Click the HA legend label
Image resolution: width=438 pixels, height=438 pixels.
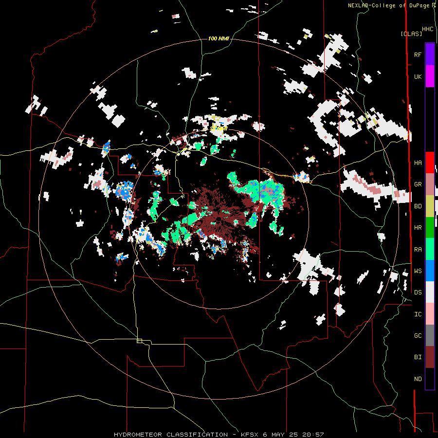point(418,163)
